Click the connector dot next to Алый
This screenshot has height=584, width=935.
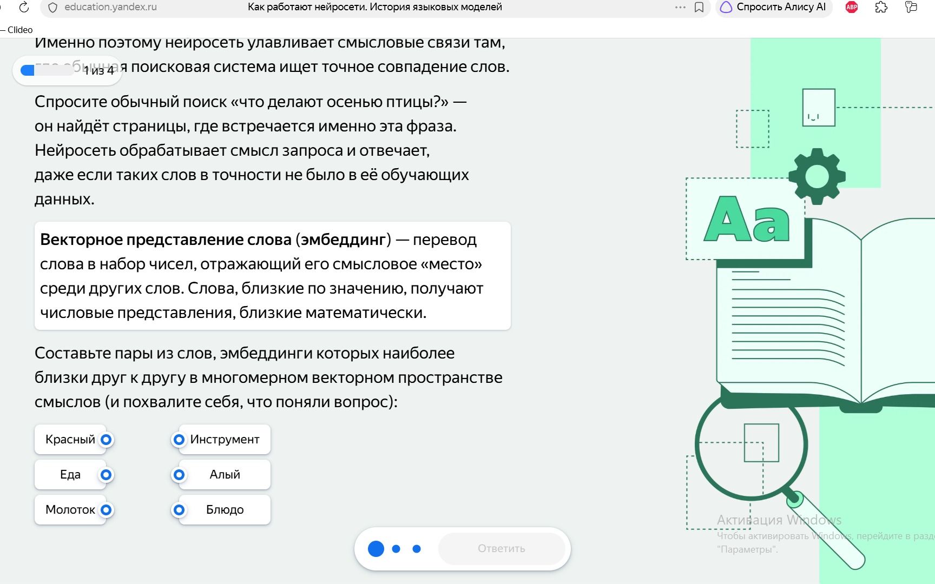(179, 475)
